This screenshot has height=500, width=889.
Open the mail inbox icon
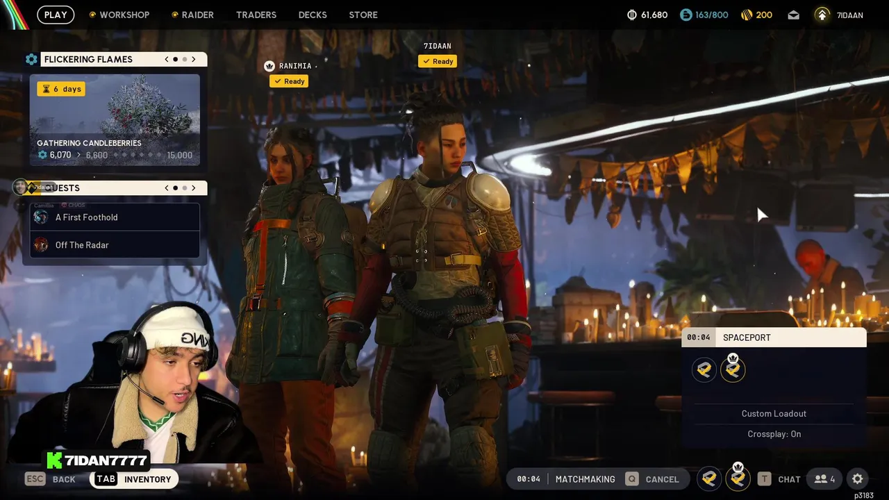coord(793,15)
